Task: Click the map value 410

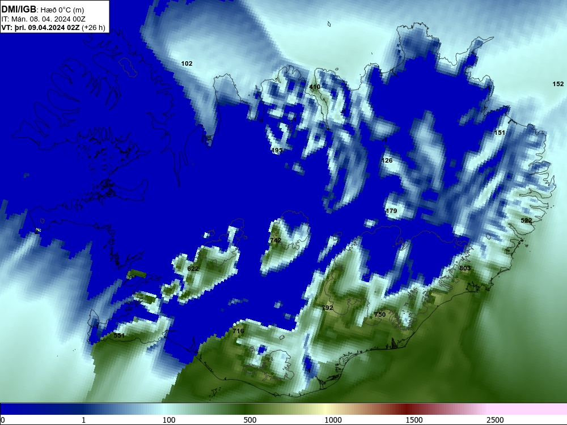Action: (315, 87)
